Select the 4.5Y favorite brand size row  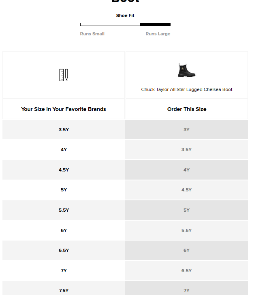point(64,170)
